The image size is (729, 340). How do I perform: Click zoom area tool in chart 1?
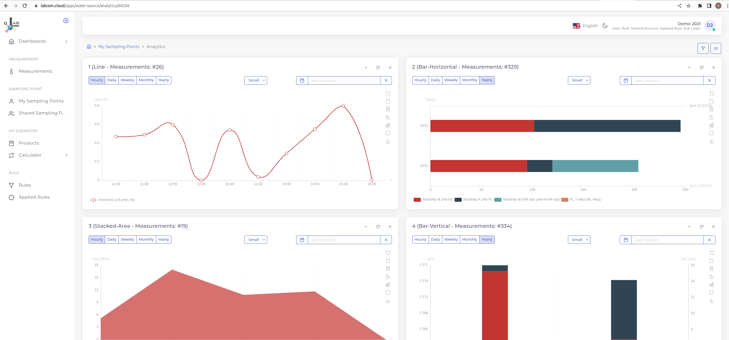pos(388,93)
